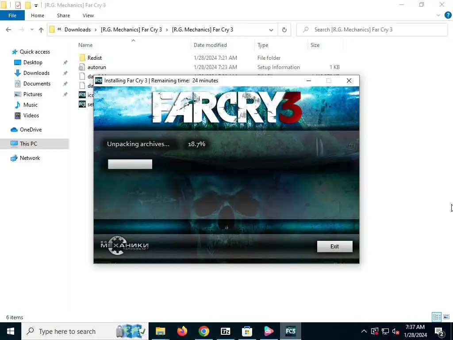Image resolution: width=453 pixels, height=340 pixels.
Task: Select the autorun setup information file
Action: tap(96, 67)
